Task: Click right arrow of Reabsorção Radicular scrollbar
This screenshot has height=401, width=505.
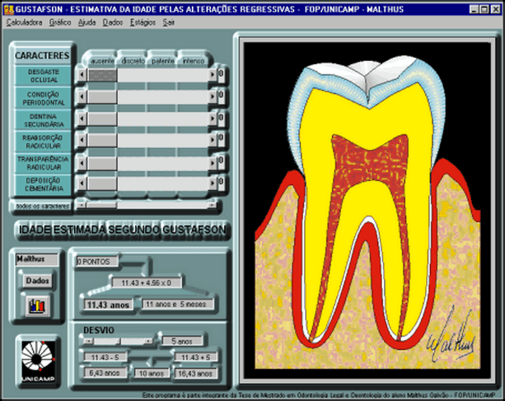Action: coord(212,140)
